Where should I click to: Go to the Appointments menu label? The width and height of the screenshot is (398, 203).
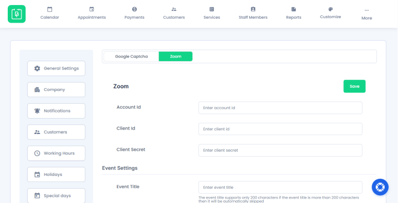tap(92, 18)
